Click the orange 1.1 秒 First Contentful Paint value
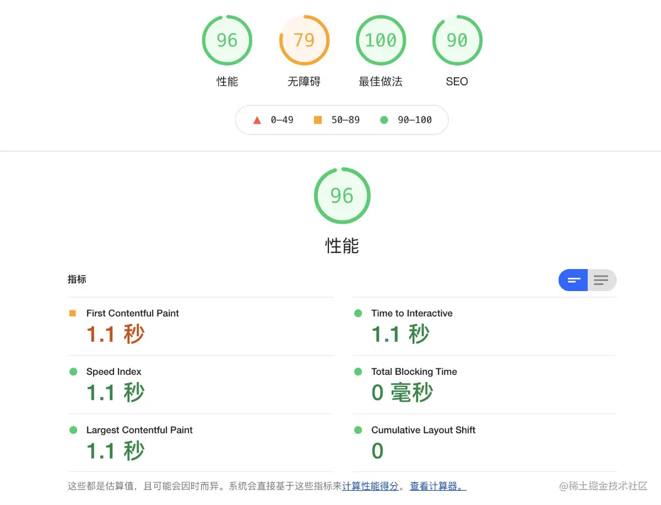 pyautogui.click(x=116, y=334)
